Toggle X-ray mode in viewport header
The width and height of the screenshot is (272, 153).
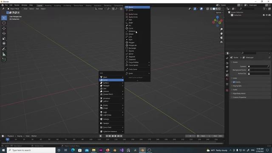[x=208, y=8]
